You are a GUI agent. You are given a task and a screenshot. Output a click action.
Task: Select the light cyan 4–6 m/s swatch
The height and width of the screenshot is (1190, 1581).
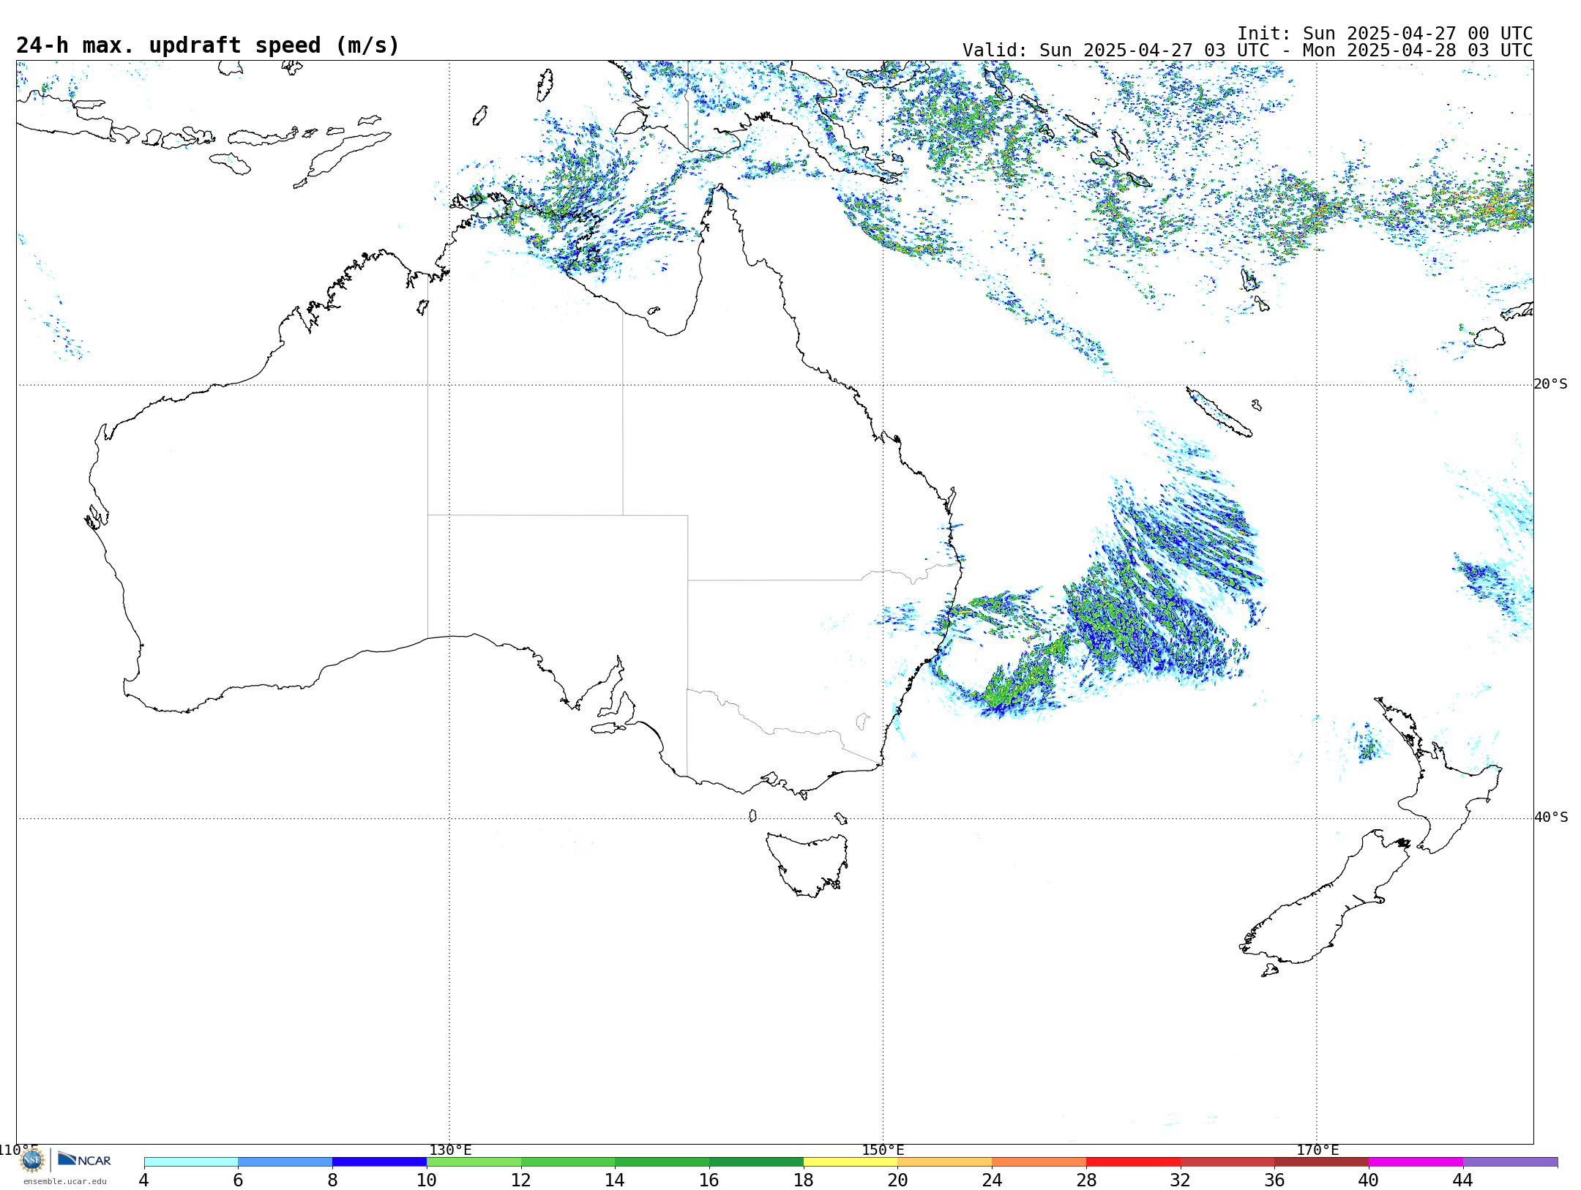191,1162
